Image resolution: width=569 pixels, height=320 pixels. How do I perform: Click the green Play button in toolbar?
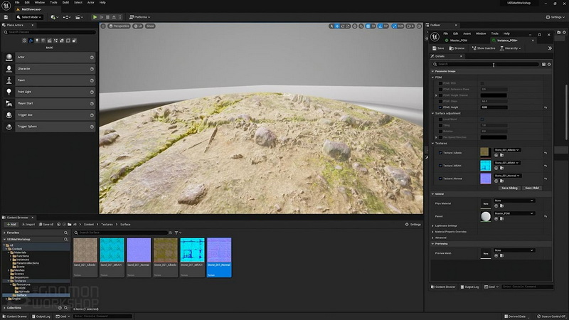coord(95,17)
